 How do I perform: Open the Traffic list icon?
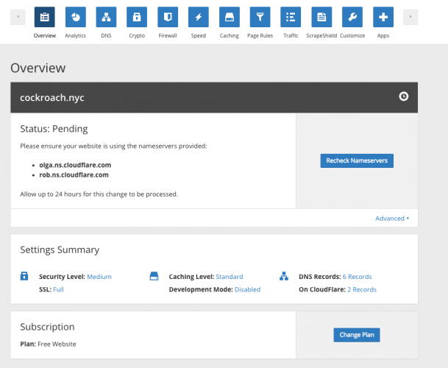coord(291,17)
